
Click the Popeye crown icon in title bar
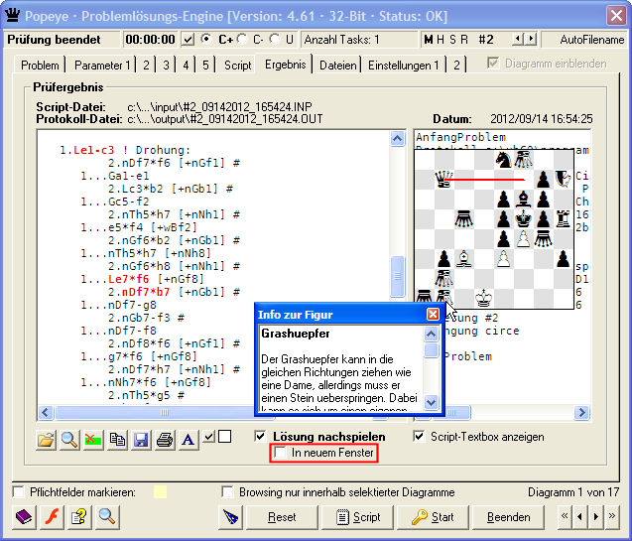[x=13, y=15]
